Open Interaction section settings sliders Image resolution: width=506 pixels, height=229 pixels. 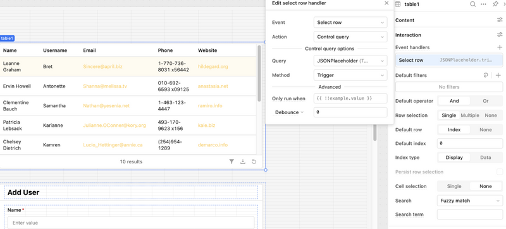tap(500, 35)
